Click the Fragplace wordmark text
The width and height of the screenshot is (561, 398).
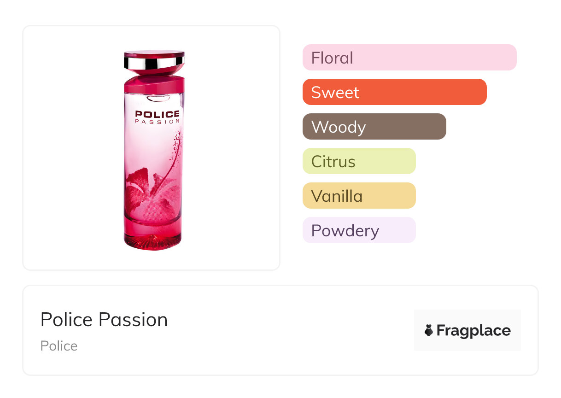pyautogui.click(x=473, y=330)
